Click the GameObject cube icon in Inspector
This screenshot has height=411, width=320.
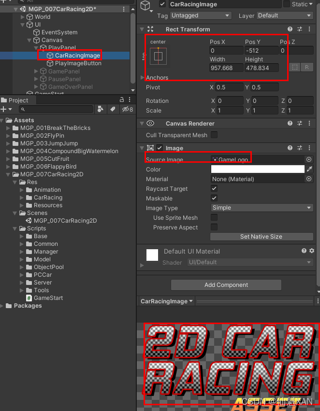(x=145, y=5)
